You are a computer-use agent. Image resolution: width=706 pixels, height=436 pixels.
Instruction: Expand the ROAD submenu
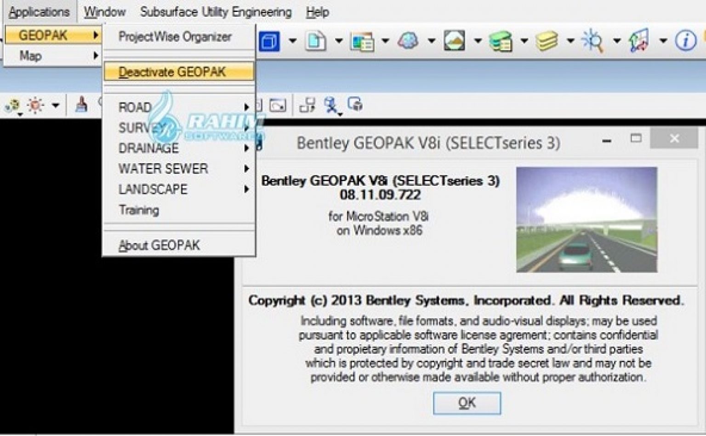click(179, 107)
